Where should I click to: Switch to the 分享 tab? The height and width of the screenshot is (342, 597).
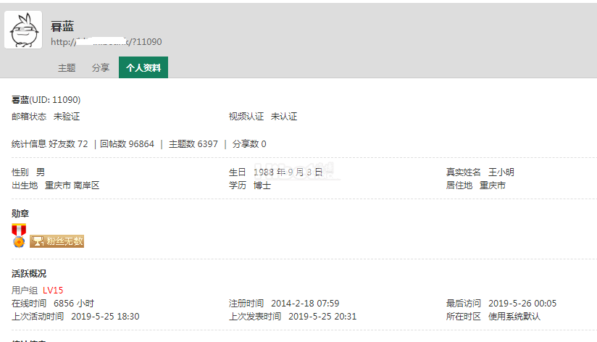pos(101,67)
